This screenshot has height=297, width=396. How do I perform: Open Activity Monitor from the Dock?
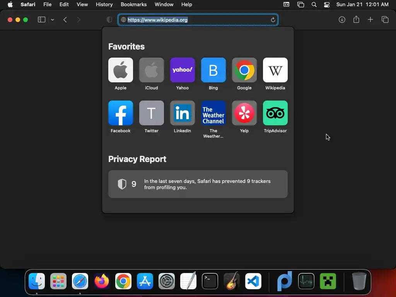click(x=306, y=281)
